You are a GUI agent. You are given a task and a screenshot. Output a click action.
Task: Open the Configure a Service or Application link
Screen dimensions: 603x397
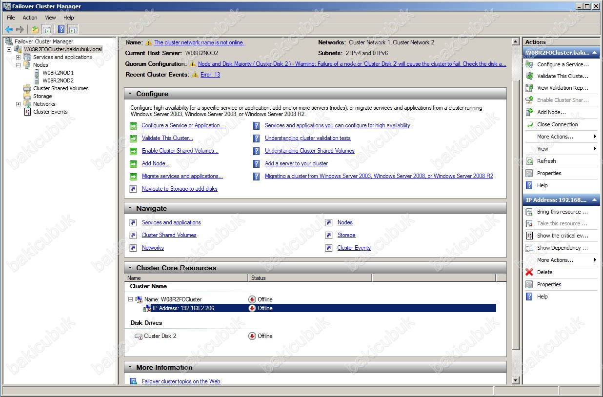click(183, 125)
